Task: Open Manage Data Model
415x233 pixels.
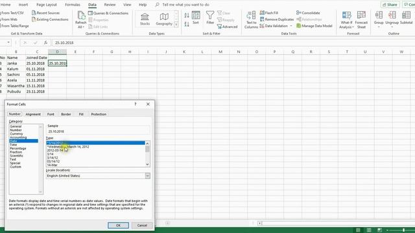Action: pos(314,26)
